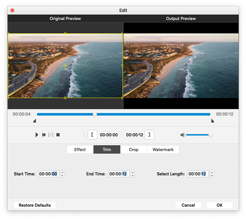This screenshot has width=246, height=219.
Task: Set trim start with left bracket button
Action: click(92, 135)
